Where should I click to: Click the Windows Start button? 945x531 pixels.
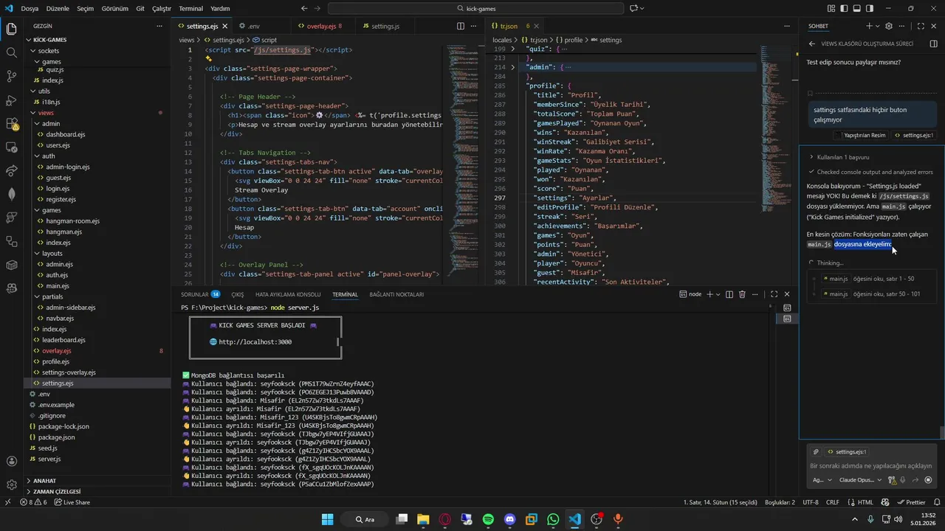coord(326,519)
